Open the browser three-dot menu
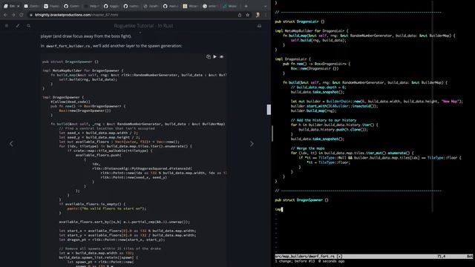The image size is (475, 267). click(x=266, y=15)
